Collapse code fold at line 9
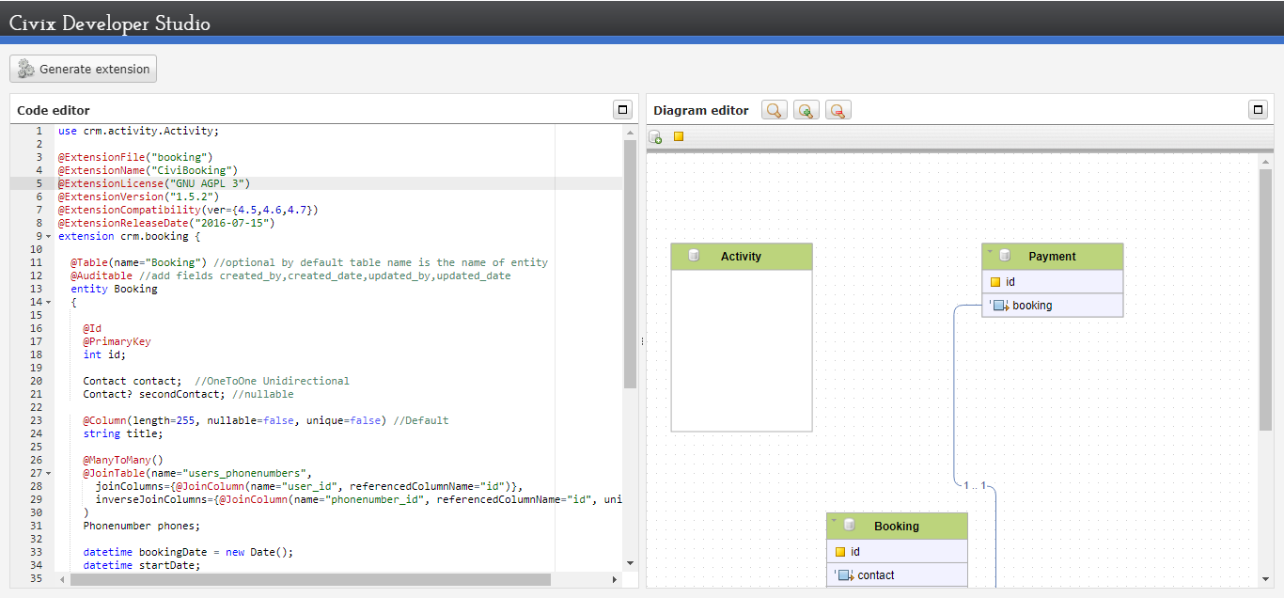 [49, 237]
